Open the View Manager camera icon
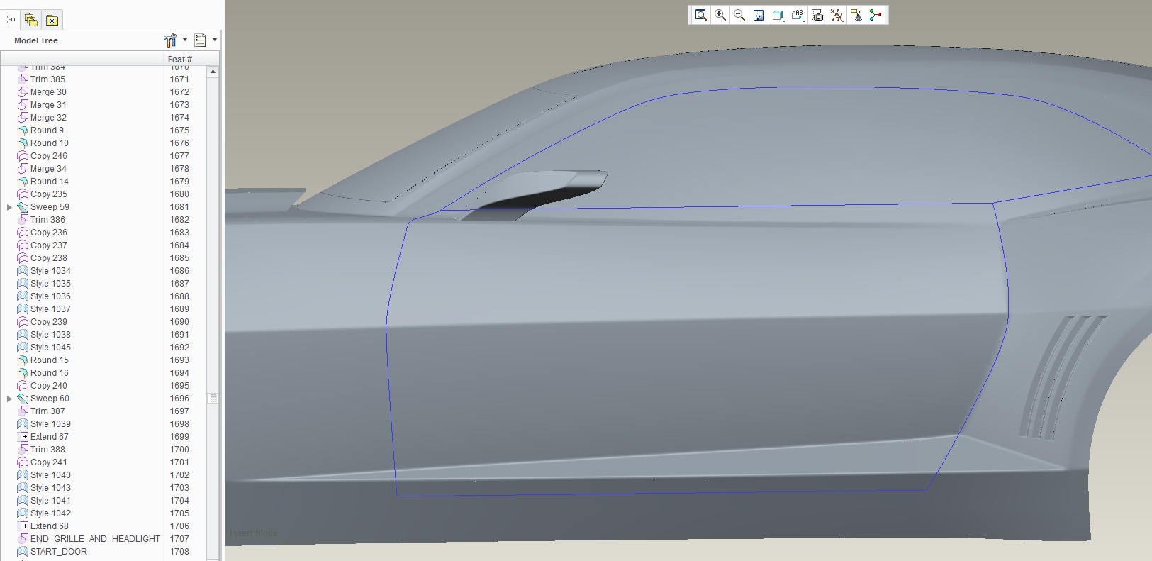 [817, 15]
